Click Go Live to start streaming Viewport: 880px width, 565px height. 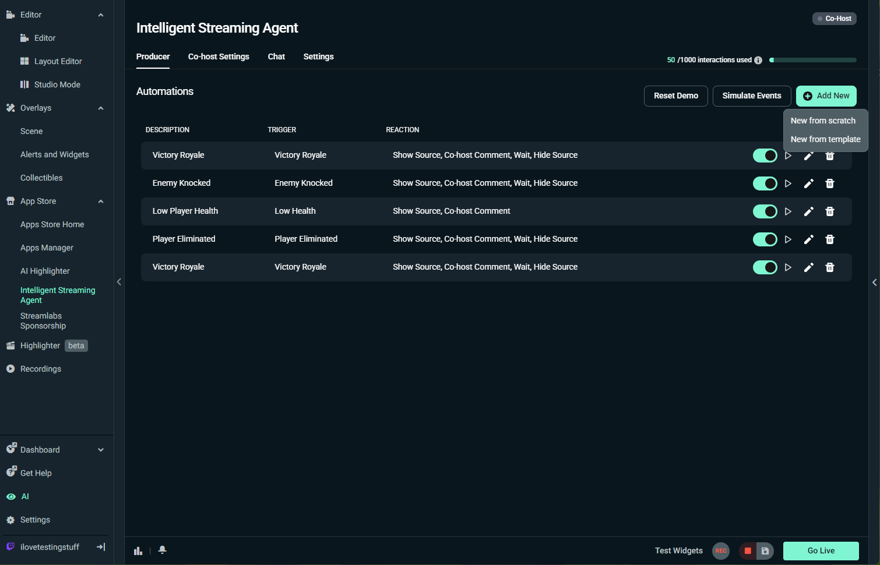click(x=821, y=550)
